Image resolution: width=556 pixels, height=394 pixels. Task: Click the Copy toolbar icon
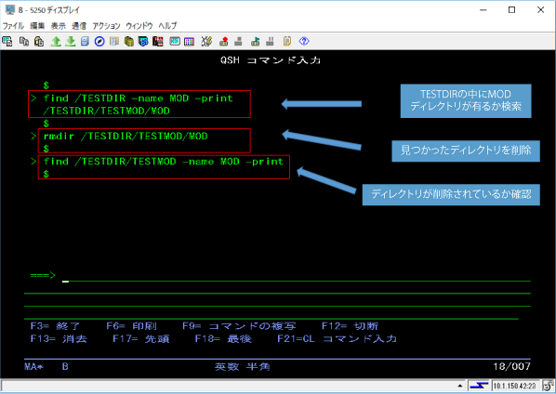coord(24,42)
